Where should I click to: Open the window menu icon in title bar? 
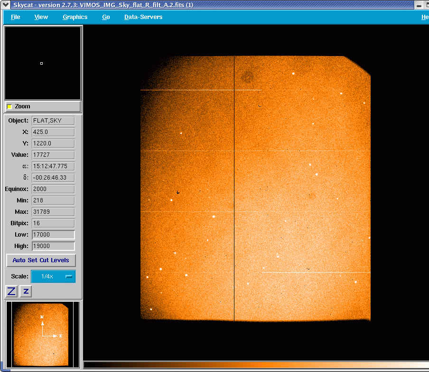[6, 5]
